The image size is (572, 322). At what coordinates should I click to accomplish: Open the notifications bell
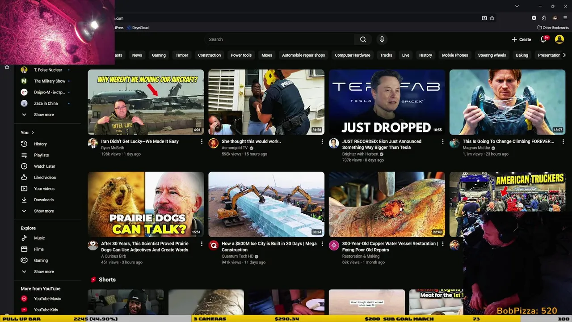pyautogui.click(x=543, y=39)
